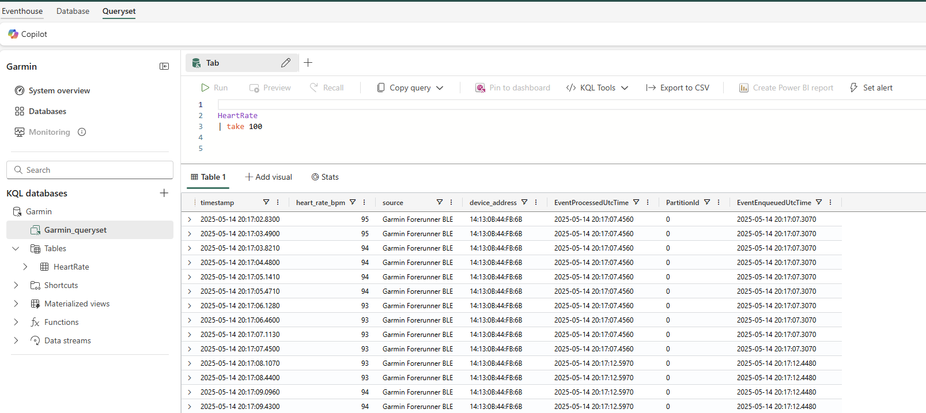Screen dimensions: 926x413
Task: Expand the first result row
Action: 190,219
